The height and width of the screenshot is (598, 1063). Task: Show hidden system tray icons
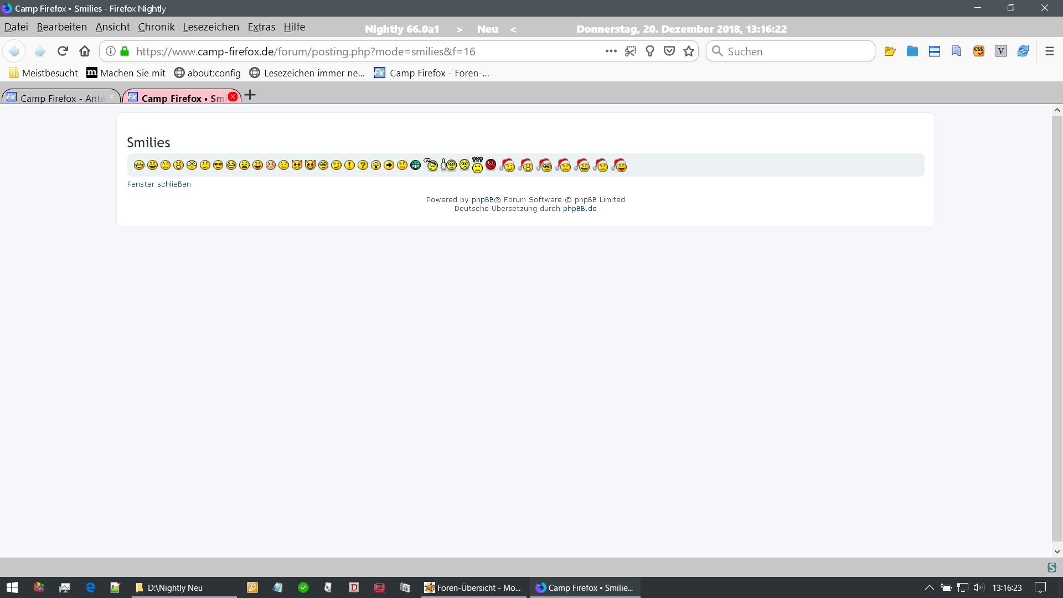tap(930, 587)
